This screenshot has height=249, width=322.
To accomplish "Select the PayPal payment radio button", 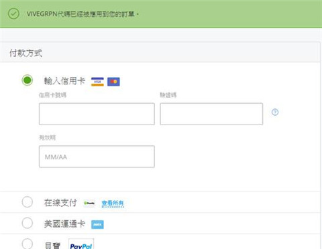I will 28,244.
